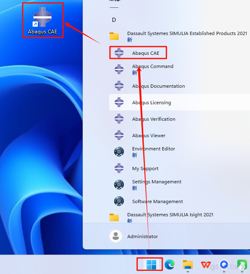Screen dimensions: 250x274
Task: Click the Abaqus Documentation icon
Action: (x=119, y=86)
